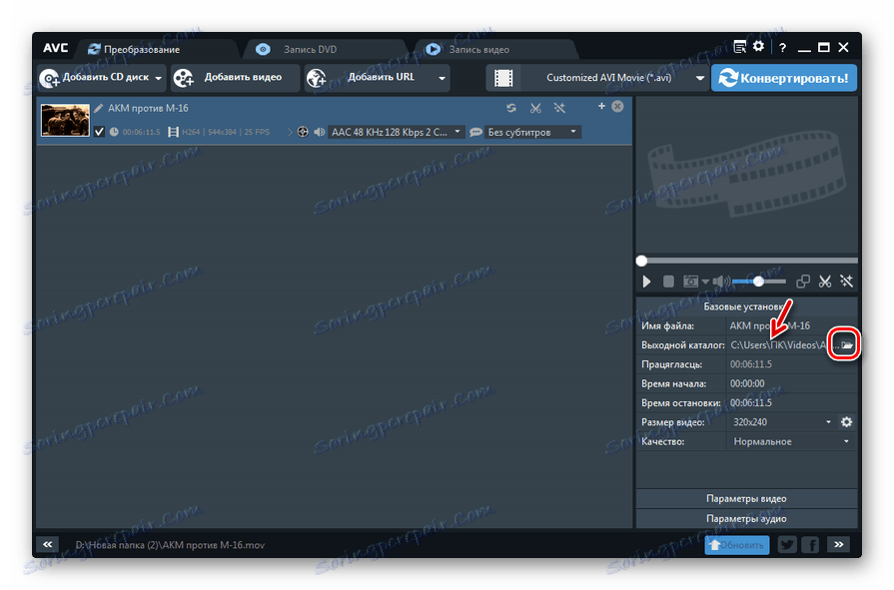Open the Customized AVI Movie output profile dropdown

point(613,78)
